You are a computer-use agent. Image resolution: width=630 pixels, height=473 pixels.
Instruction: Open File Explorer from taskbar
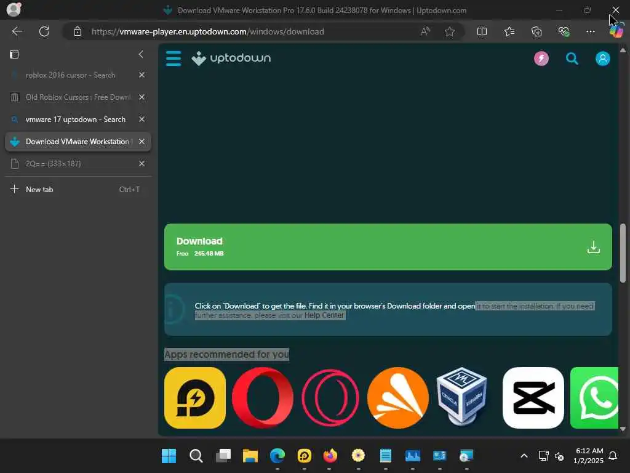tap(250, 456)
